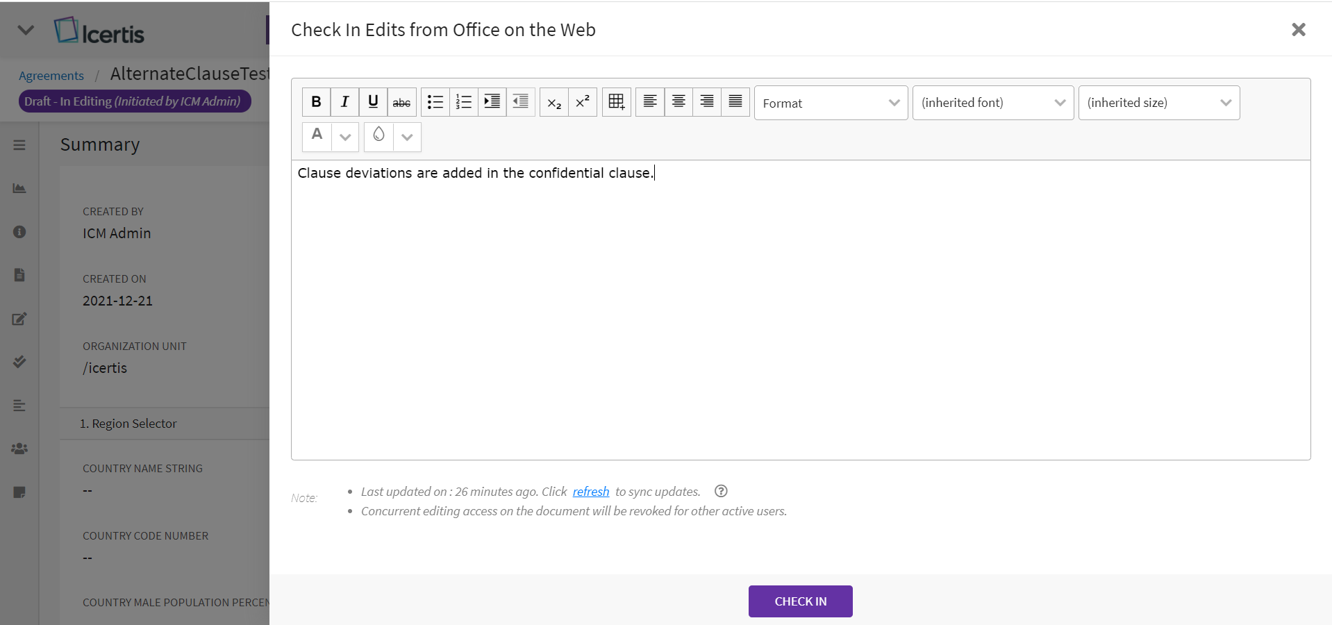
Task: Open the inherited font dropdown
Action: click(x=992, y=103)
